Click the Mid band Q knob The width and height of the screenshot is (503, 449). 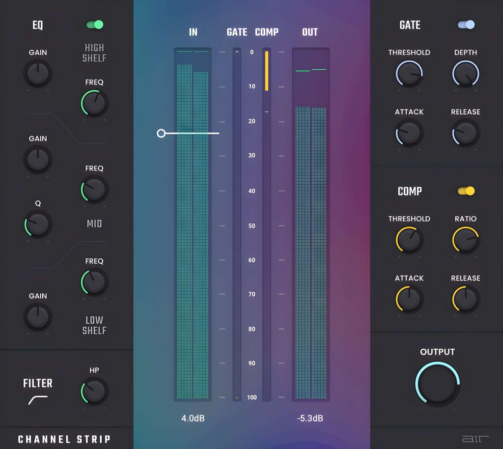[x=38, y=224]
